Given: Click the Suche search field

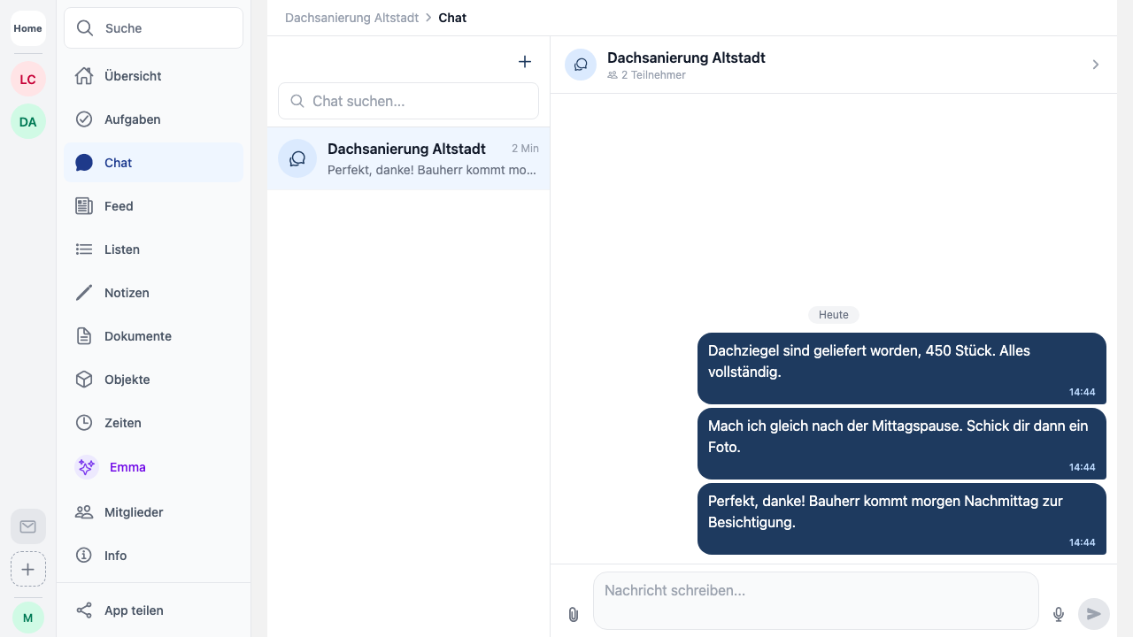Looking at the screenshot, I should [153, 28].
